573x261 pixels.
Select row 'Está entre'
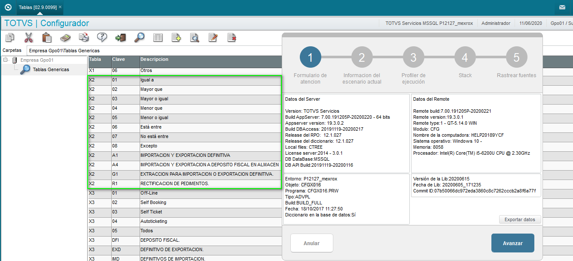pos(185,127)
